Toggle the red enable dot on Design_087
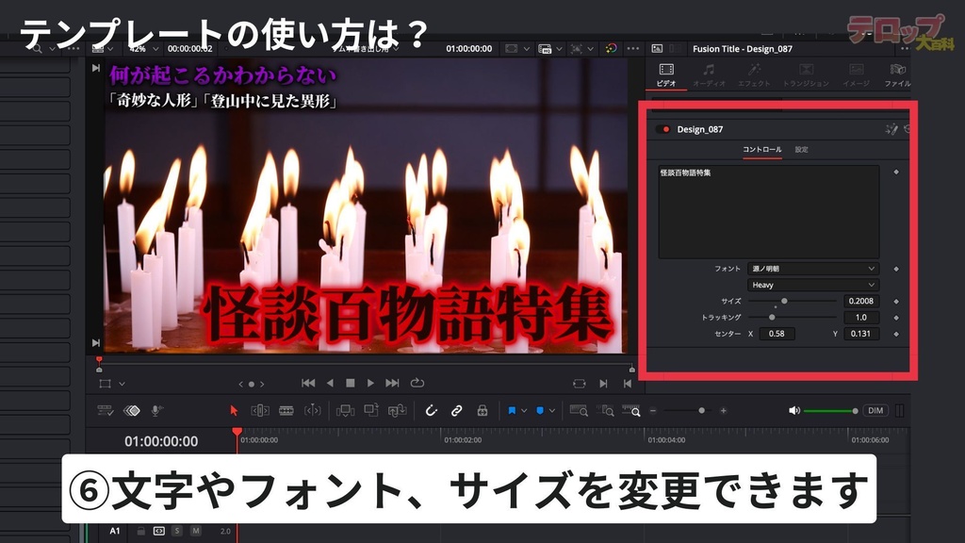 665,129
